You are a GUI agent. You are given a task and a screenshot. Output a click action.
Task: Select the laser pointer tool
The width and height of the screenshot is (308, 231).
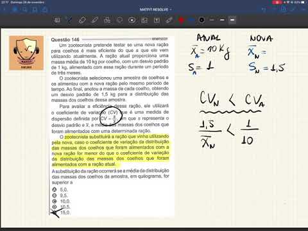tap(169, 20)
